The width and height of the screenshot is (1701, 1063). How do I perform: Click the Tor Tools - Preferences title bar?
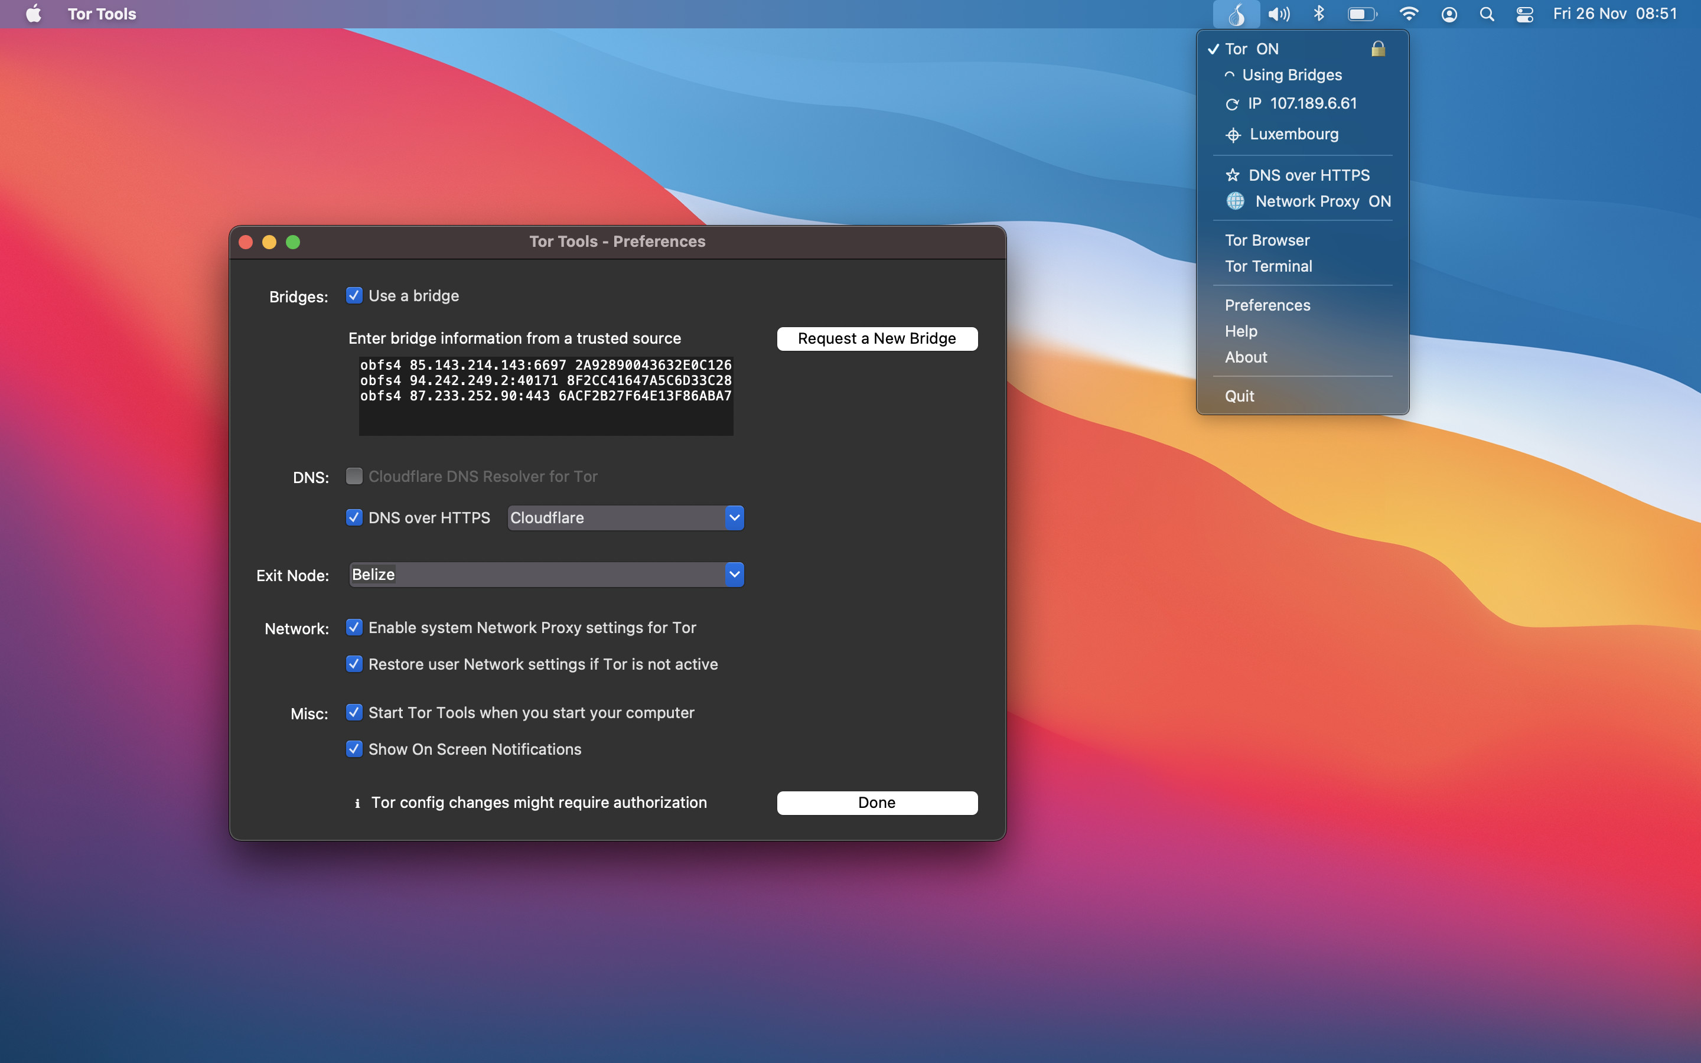[617, 242]
